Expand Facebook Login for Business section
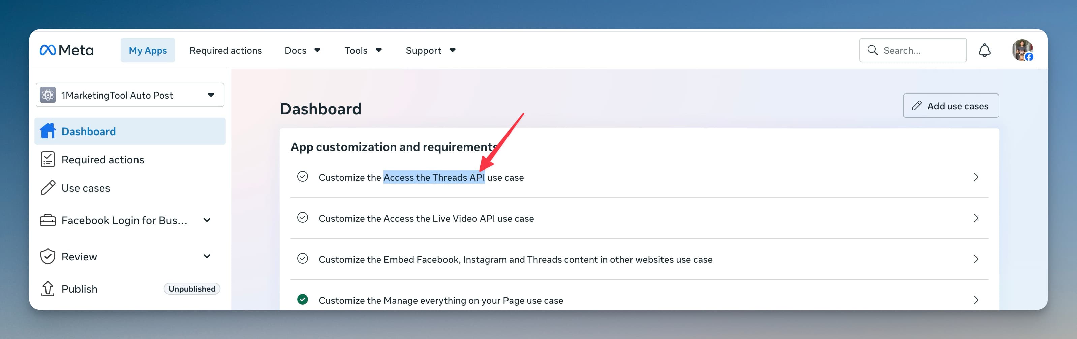This screenshot has height=339, width=1077. coord(207,220)
